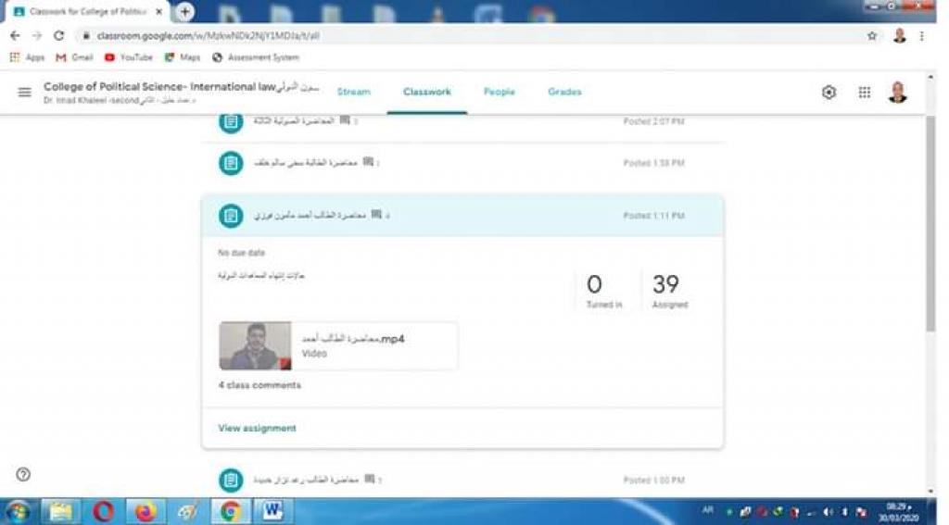Open Chrome from the Windows taskbar
Screen dimensions: 949x525
[230, 511]
